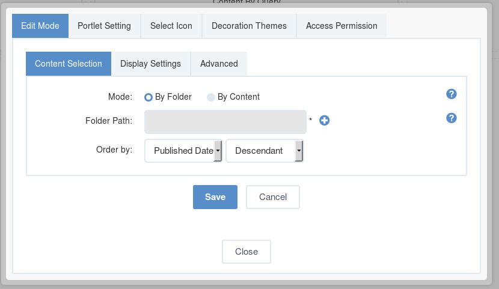Click the Folder Path input field
Viewport: 499px width, 289px height.
click(x=225, y=122)
